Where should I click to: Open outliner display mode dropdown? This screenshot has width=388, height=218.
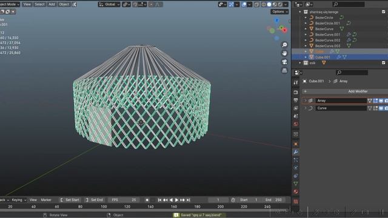coord(298,4)
